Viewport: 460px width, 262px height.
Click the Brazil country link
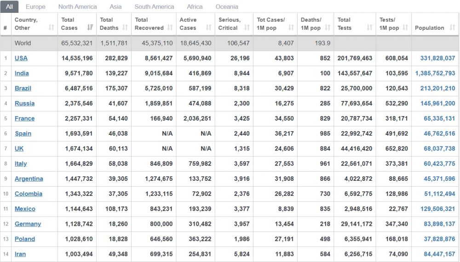pyautogui.click(x=23, y=88)
